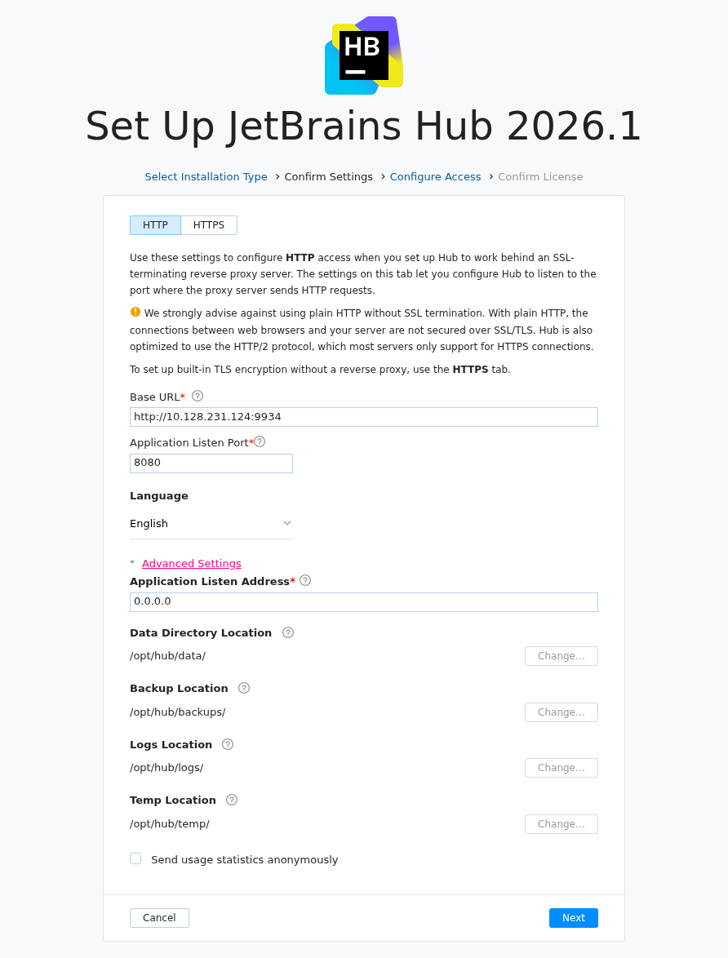Screen dimensions: 728x958
Task: Click into the Base URL field
Action: [x=363, y=417]
